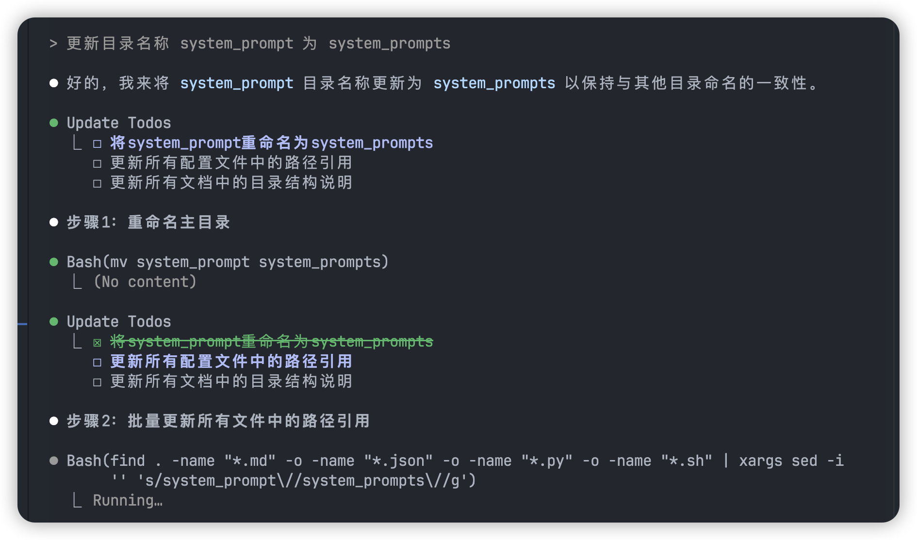This screenshot has height=540, width=917.
Task: Click the green status dot beside Bash(mv system_prompt
Action: click(54, 262)
